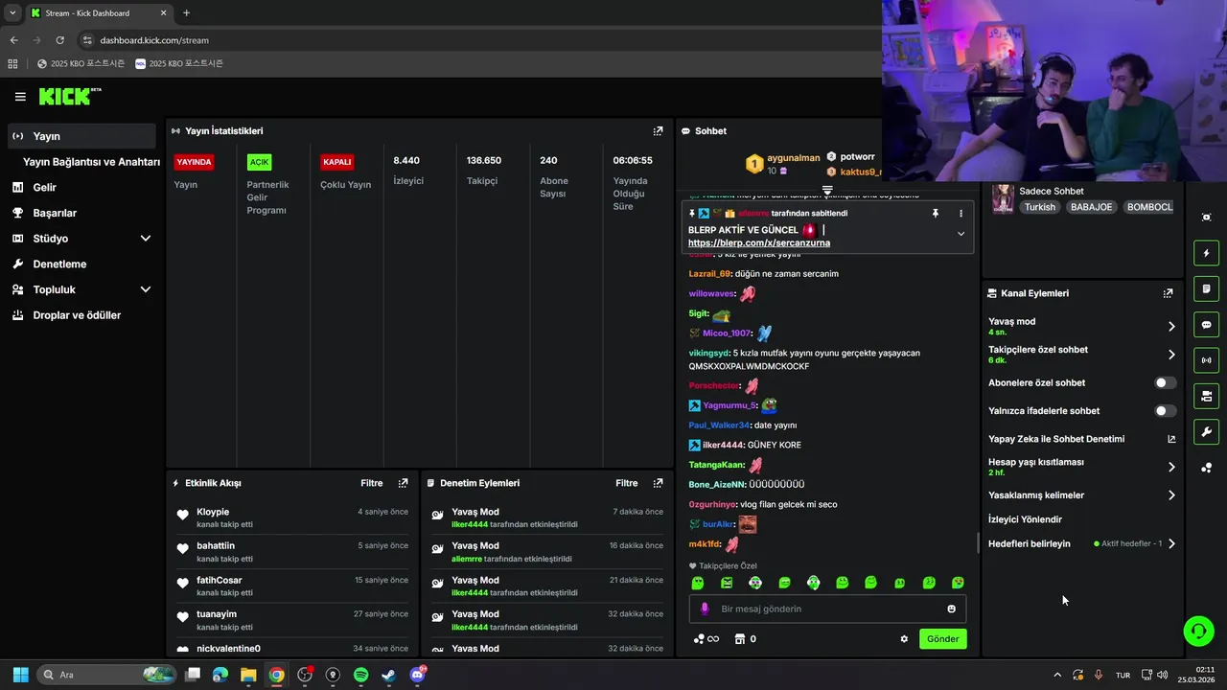Open Discord from the taskbar
The image size is (1227, 690).
417,675
